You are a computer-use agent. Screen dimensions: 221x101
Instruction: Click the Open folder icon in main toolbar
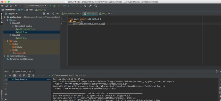[x=2, y=6]
